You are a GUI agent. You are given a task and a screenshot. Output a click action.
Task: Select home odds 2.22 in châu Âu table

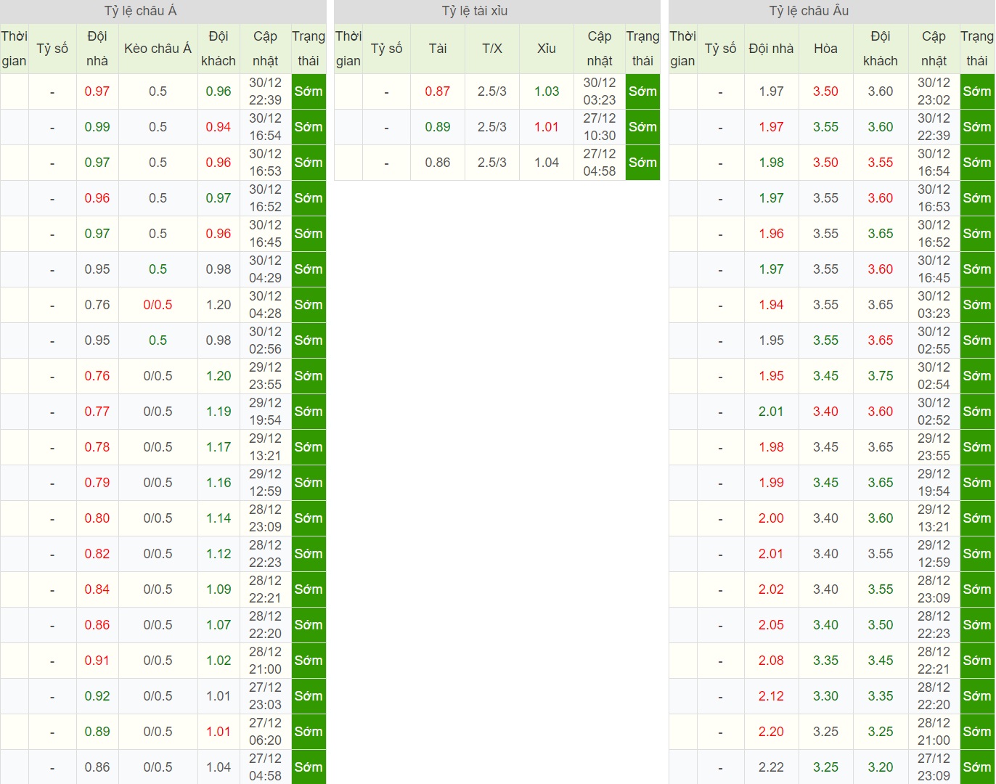click(x=771, y=767)
